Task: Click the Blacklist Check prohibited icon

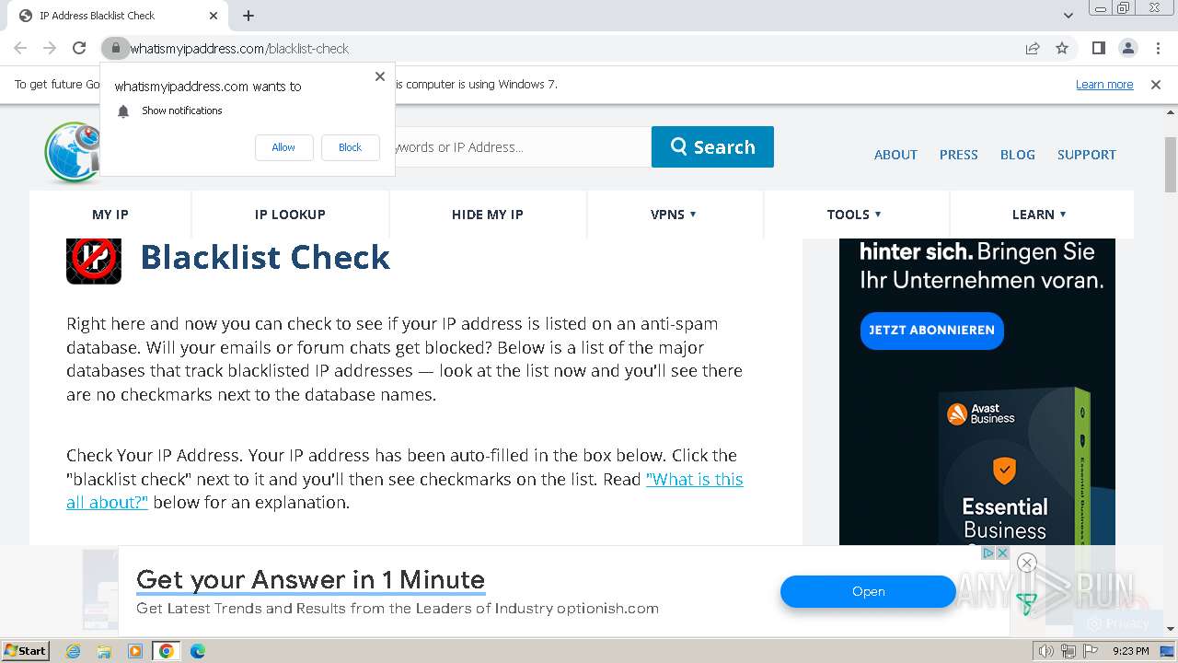Action: pos(94,261)
